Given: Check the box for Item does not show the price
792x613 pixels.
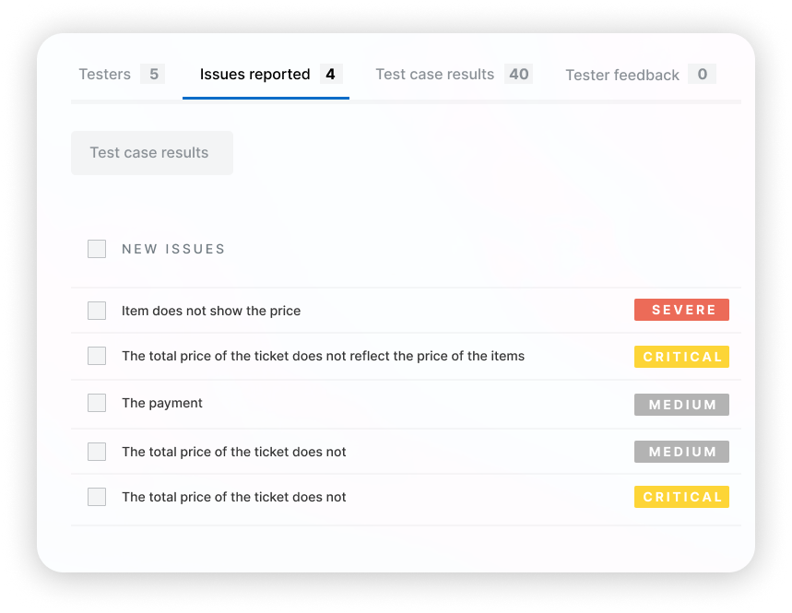Looking at the screenshot, I should (x=97, y=311).
